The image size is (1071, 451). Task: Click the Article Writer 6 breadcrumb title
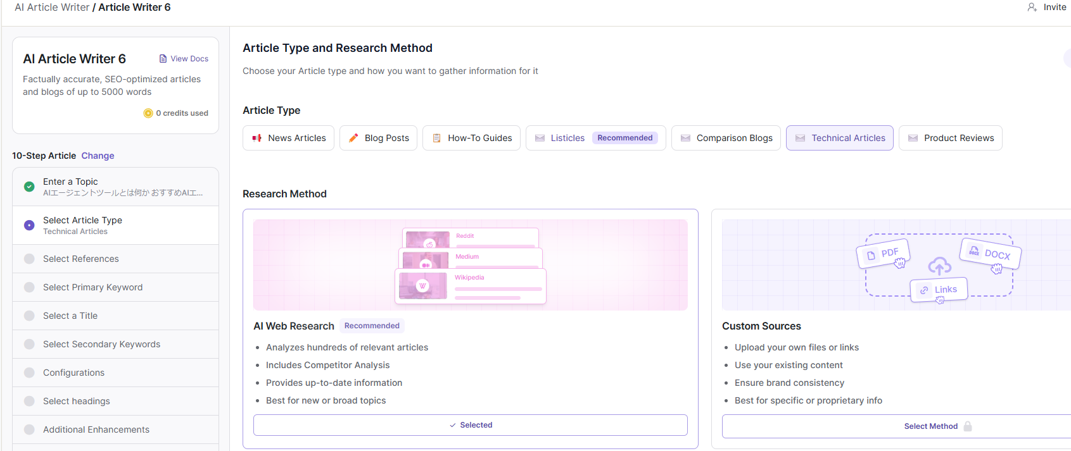point(134,7)
